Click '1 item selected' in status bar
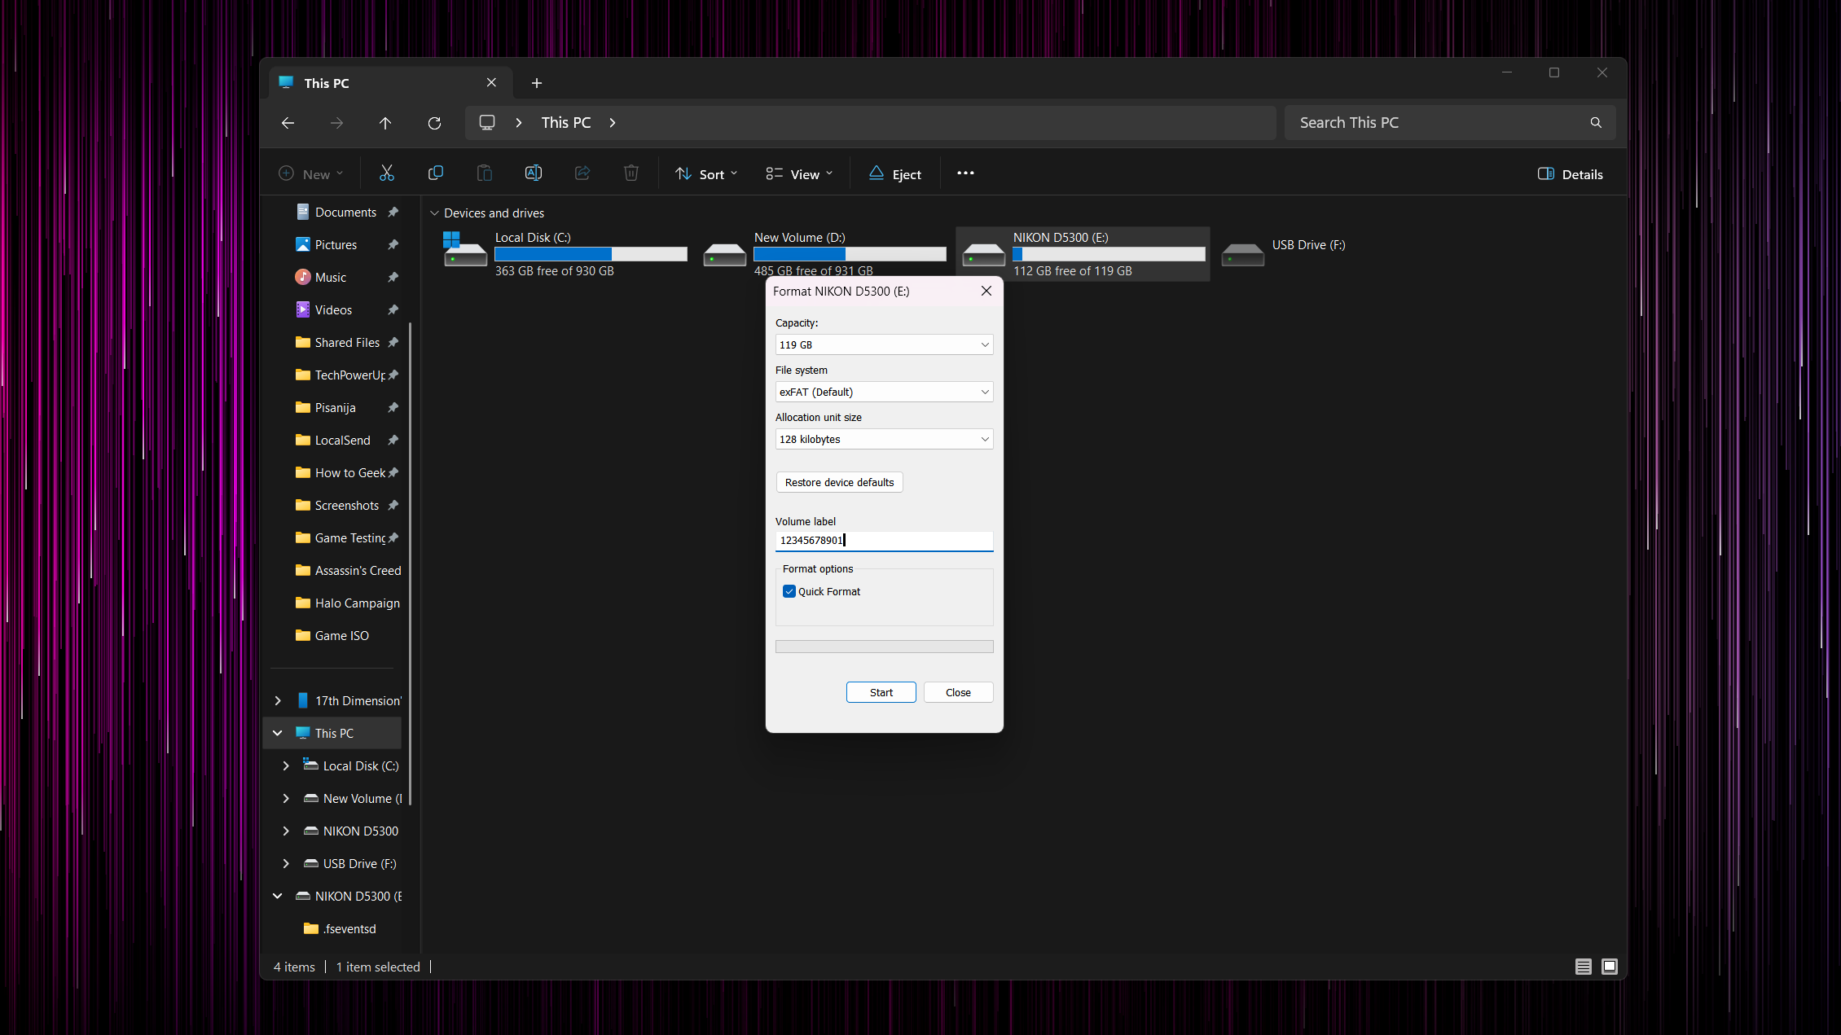The image size is (1841, 1035). (x=378, y=967)
